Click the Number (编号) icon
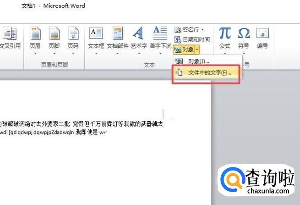 [262, 33]
